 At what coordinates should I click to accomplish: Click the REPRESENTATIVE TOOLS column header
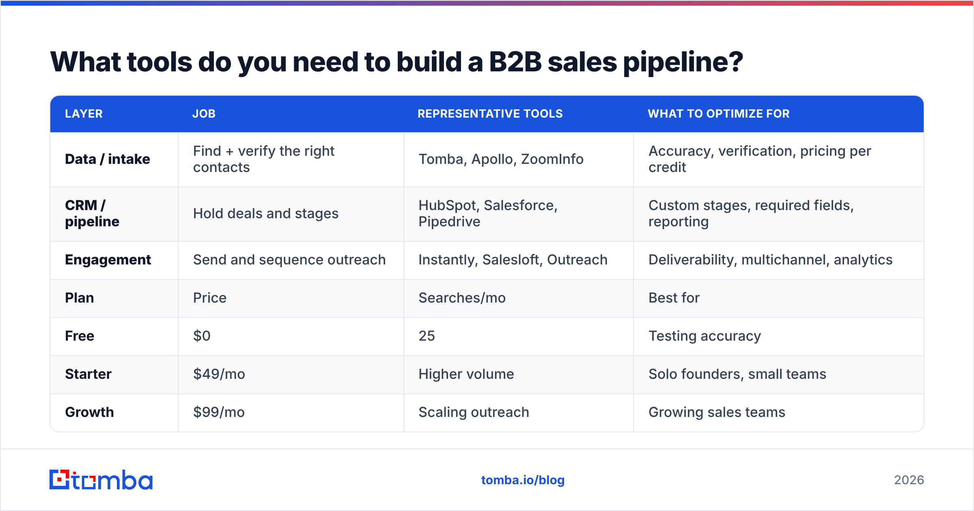[x=490, y=114]
